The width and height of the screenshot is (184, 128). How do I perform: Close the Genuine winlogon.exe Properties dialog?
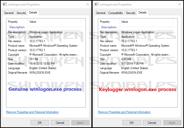pos(87,4)
